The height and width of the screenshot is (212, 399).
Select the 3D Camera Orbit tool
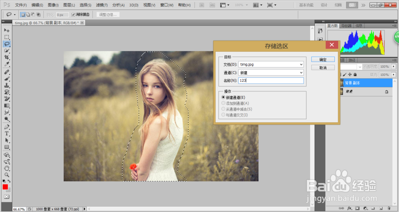pyautogui.click(x=7, y=162)
